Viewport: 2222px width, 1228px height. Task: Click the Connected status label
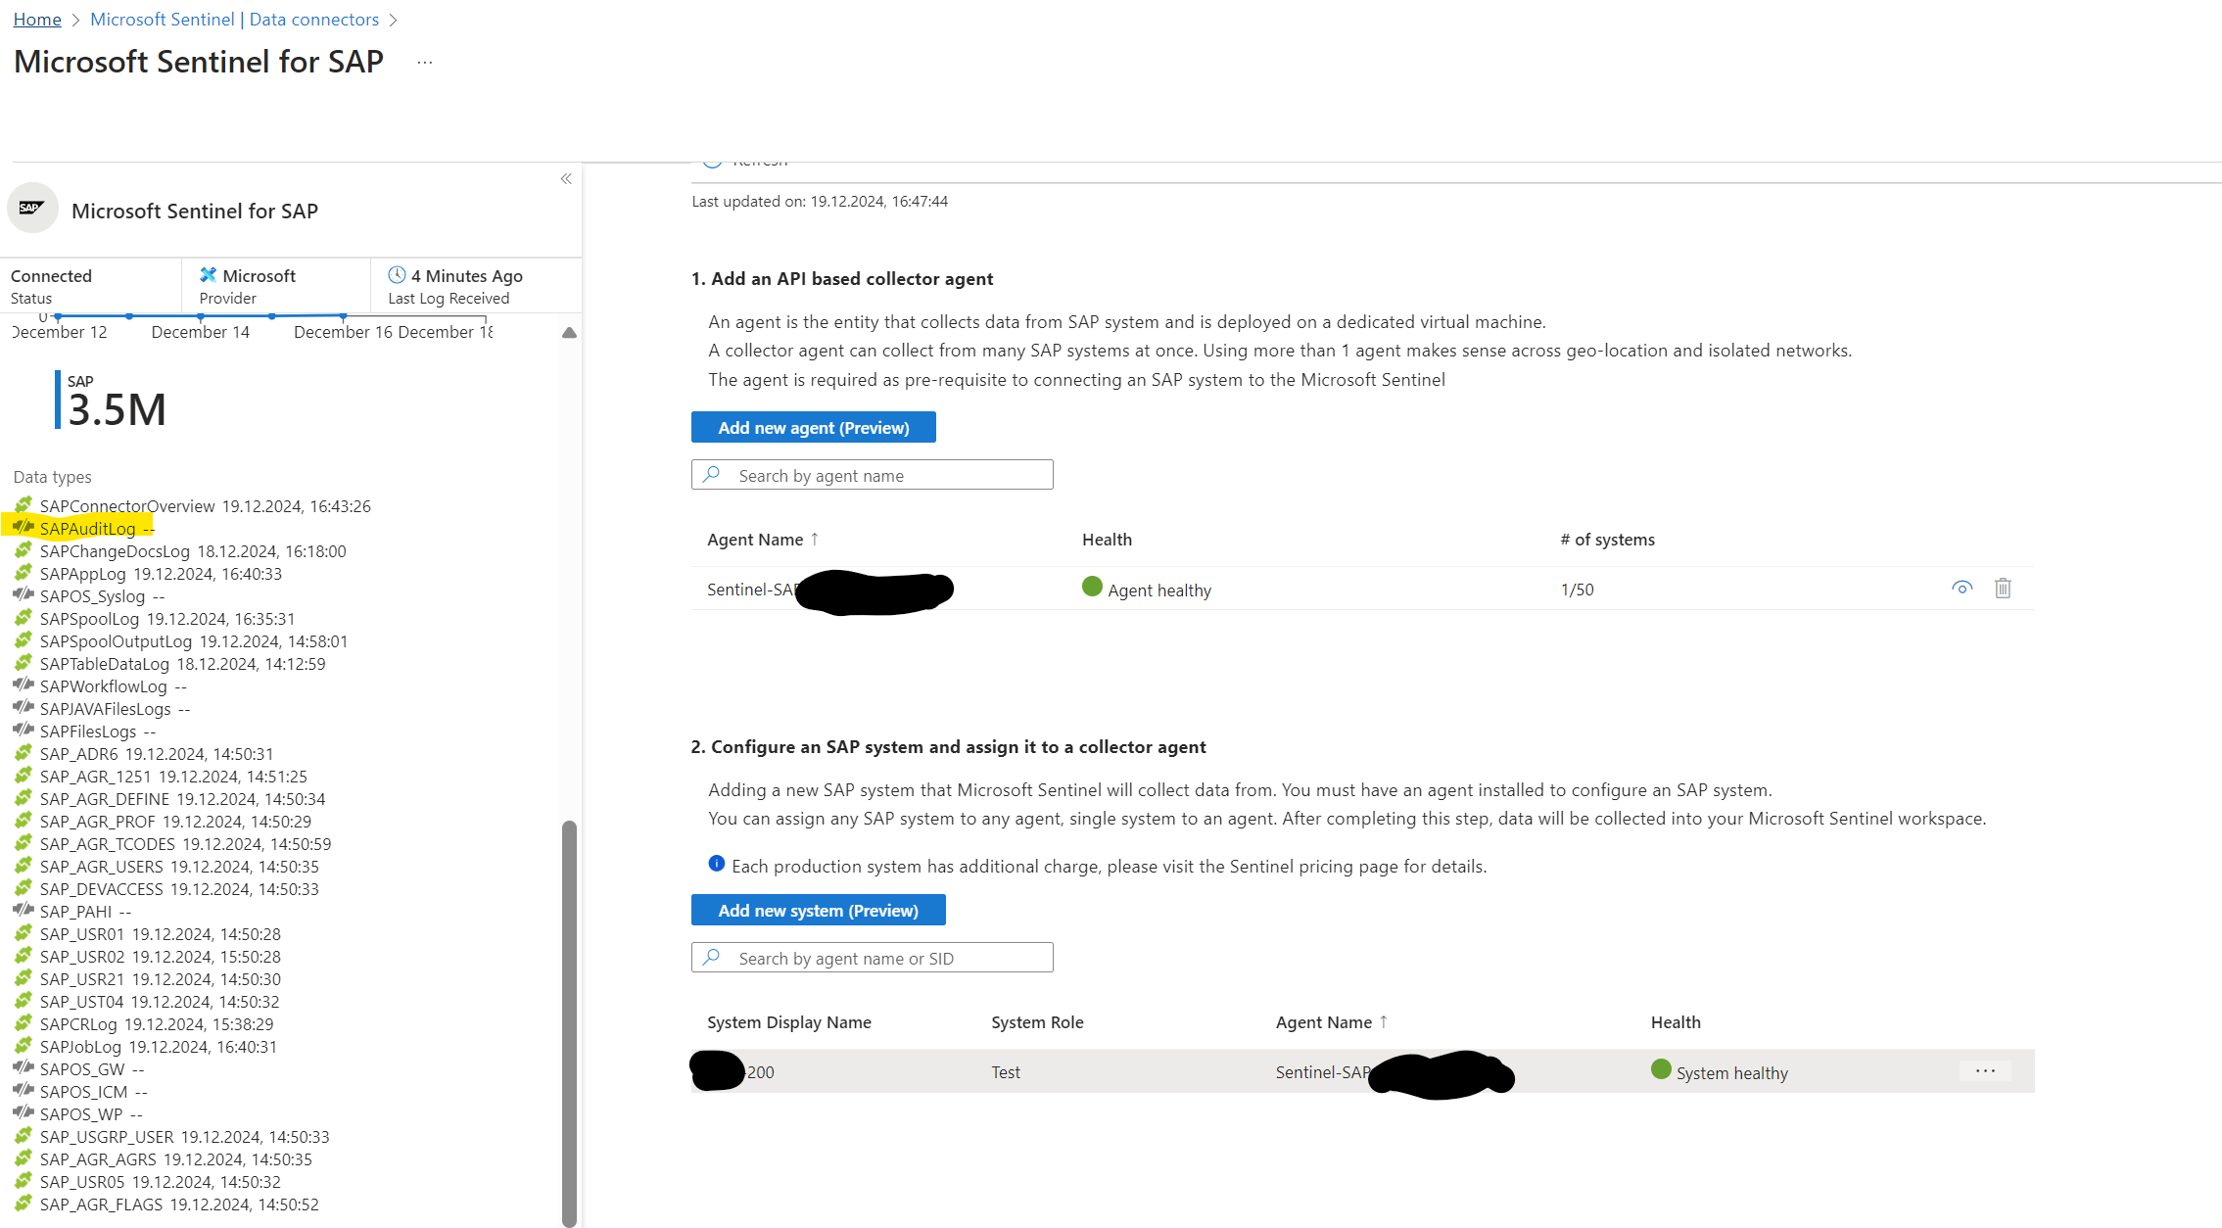point(51,275)
